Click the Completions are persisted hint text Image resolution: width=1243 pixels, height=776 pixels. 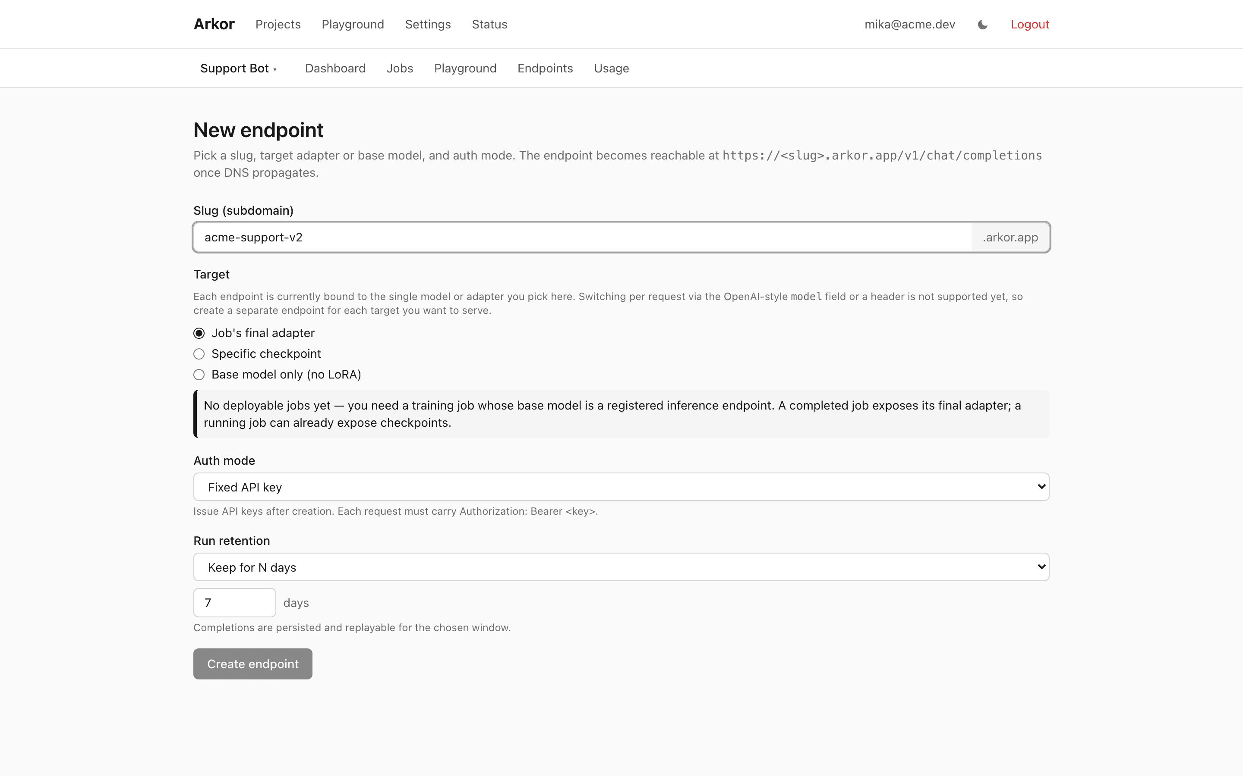click(x=352, y=628)
